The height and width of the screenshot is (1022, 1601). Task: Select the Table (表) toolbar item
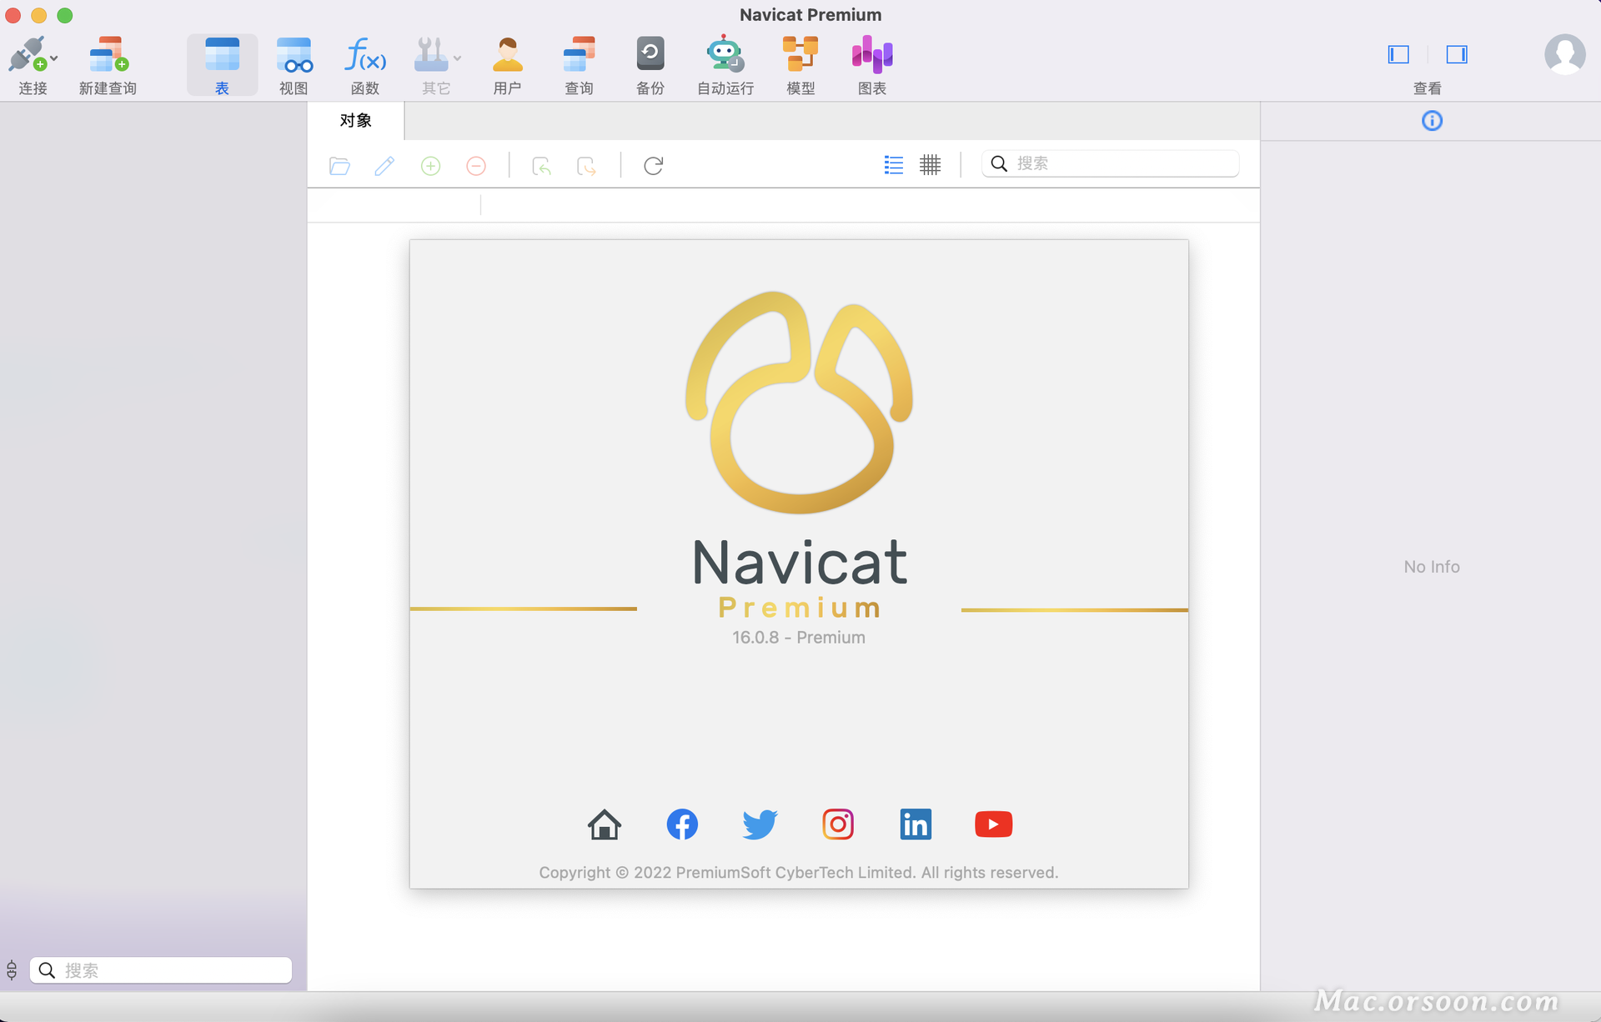[222, 64]
